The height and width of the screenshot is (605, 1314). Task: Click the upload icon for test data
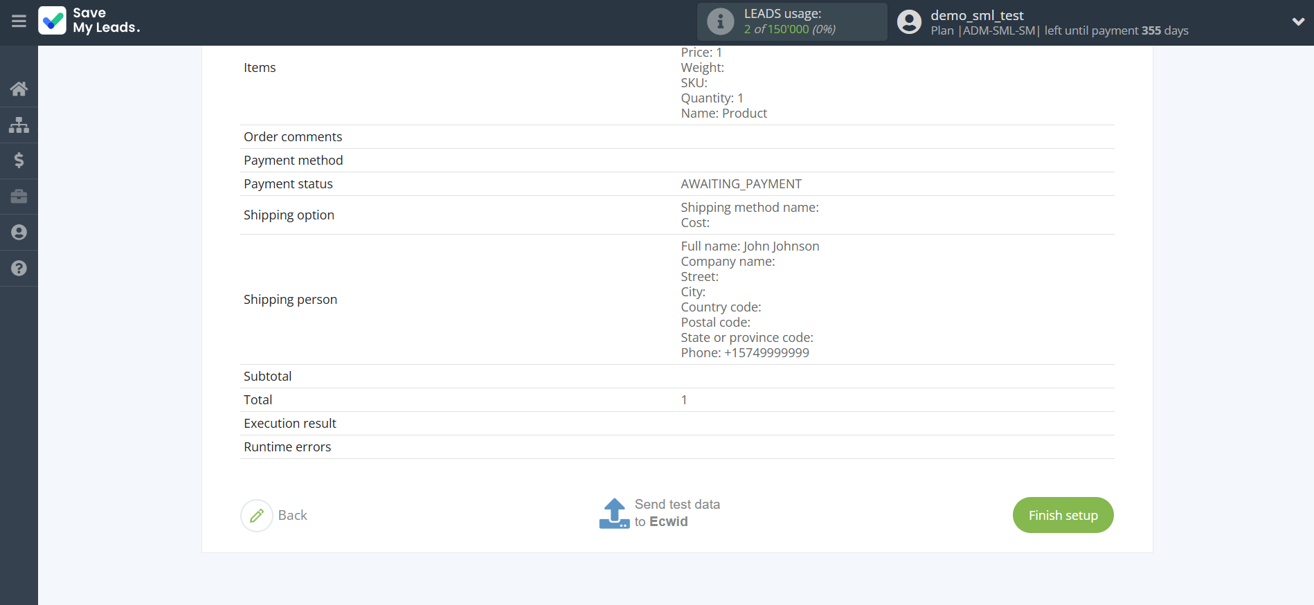(614, 514)
